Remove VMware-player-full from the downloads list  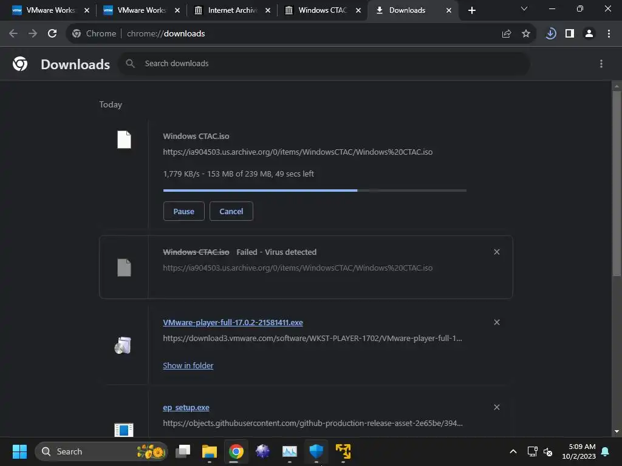(x=497, y=322)
